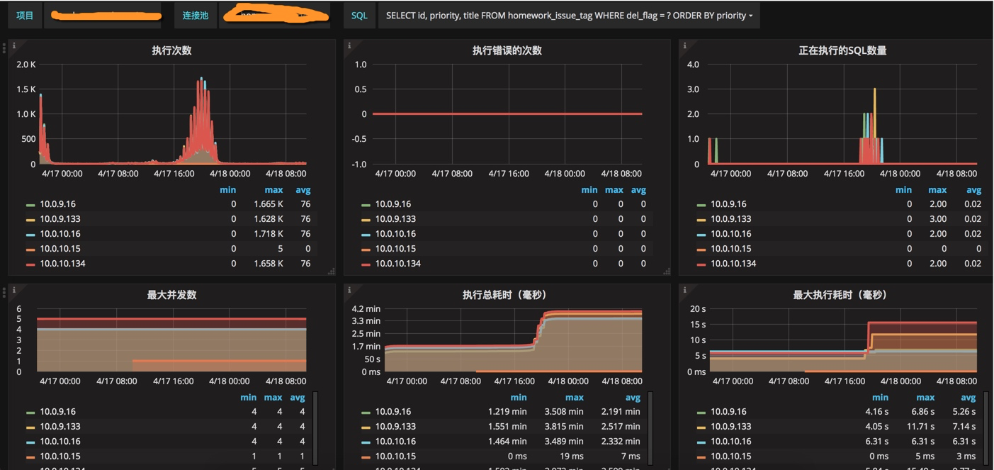The height and width of the screenshot is (470, 994).
Task: Click resize handle of 执行次数 panel
Action: tap(332, 272)
